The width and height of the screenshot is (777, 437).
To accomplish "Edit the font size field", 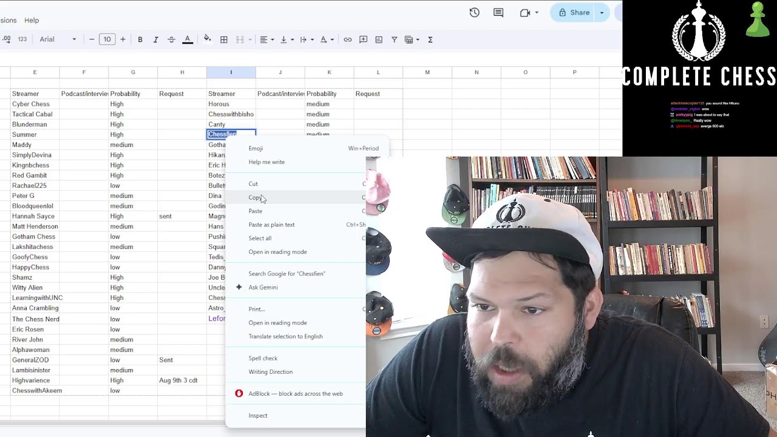I will pyautogui.click(x=107, y=39).
